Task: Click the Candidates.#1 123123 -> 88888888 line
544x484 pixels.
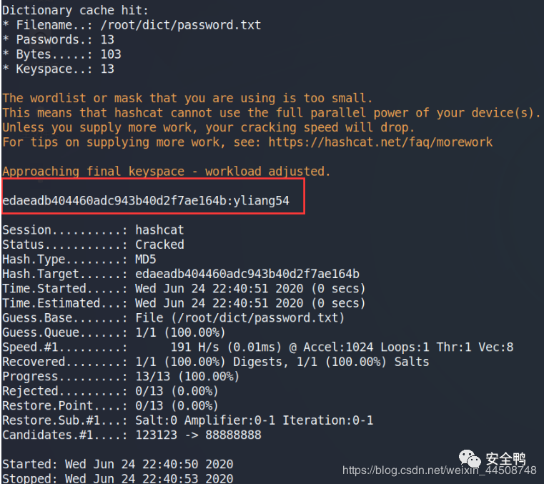Action: pyautogui.click(x=132, y=435)
